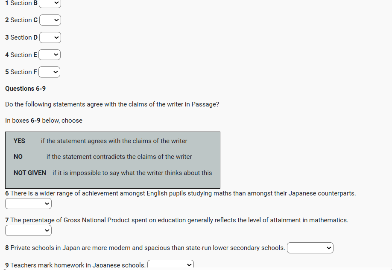The width and height of the screenshot is (392, 270).
Task: Open the answer dropdown for question 6
Action: (x=28, y=204)
